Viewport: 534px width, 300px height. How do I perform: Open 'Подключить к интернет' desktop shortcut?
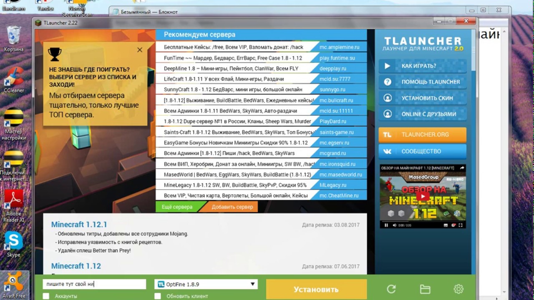pyautogui.click(x=14, y=165)
